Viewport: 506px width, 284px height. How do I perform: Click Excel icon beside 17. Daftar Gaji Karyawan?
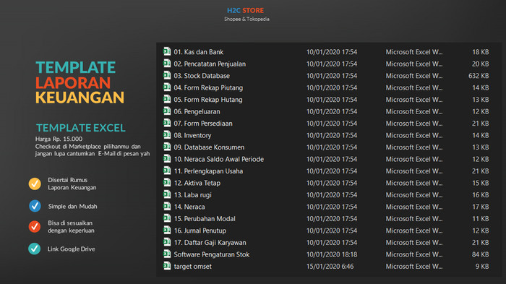pos(167,242)
